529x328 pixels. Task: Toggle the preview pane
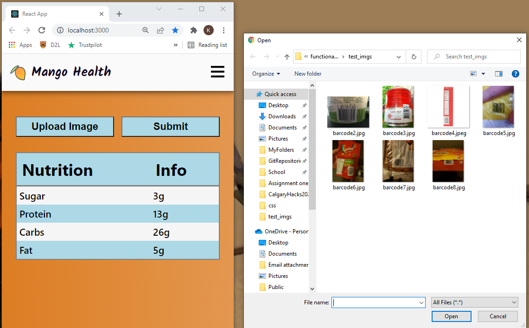click(x=499, y=74)
